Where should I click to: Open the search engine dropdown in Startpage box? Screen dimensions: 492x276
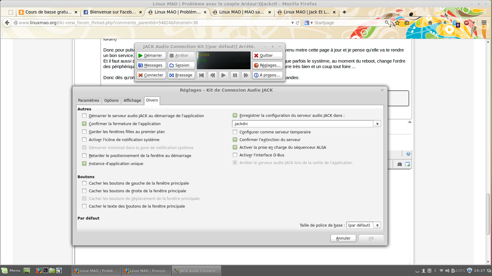[x=311, y=23]
